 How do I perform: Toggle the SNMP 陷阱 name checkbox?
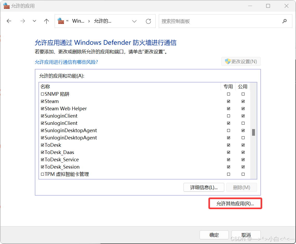[x=42, y=94]
